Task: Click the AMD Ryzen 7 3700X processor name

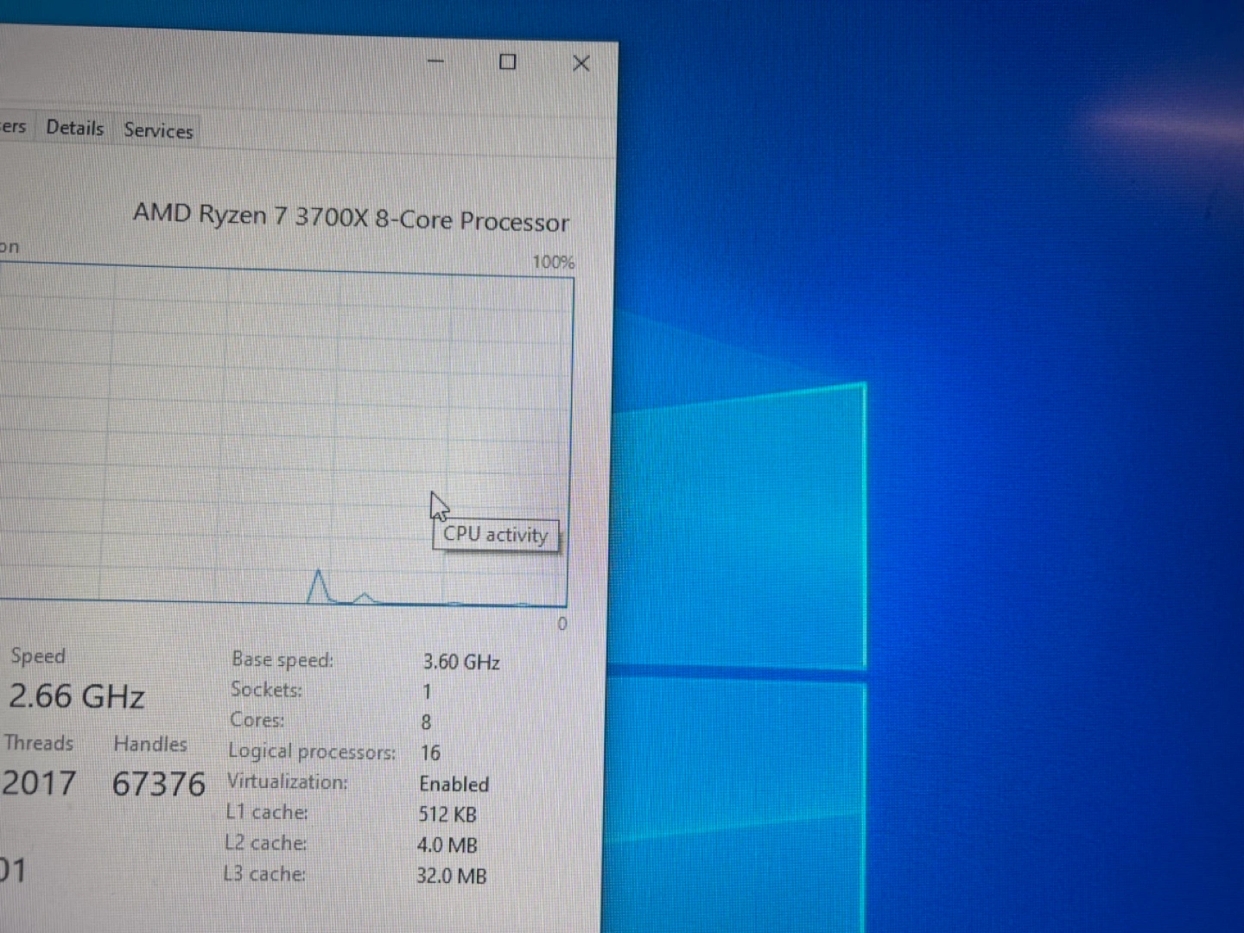Action: [x=351, y=217]
